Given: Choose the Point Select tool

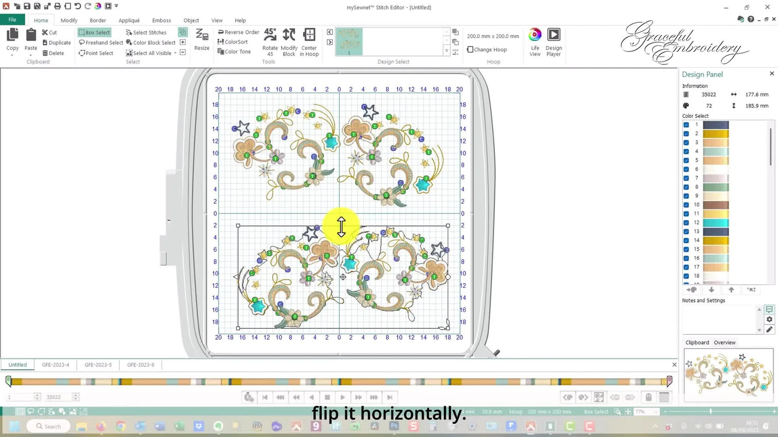Looking at the screenshot, I should coord(96,53).
